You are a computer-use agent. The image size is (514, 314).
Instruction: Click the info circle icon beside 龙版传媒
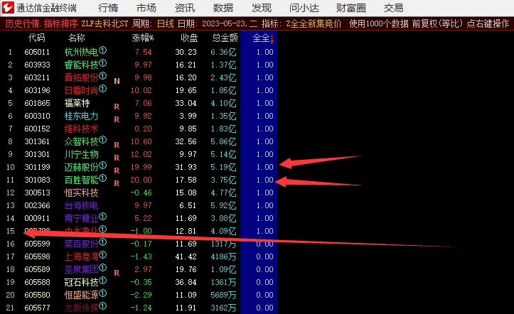click(103, 306)
